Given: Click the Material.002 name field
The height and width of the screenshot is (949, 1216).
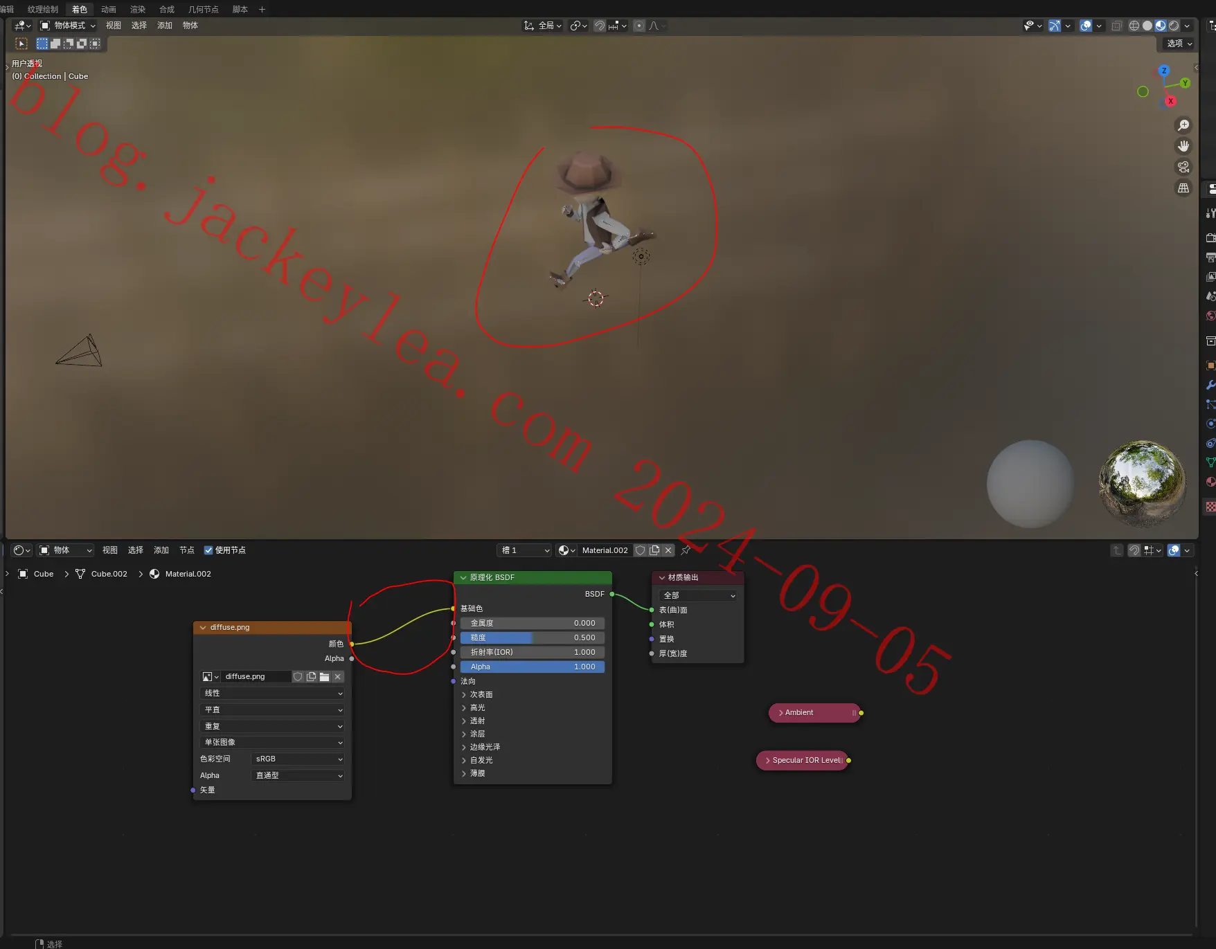Looking at the screenshot, I should (605, 550).
